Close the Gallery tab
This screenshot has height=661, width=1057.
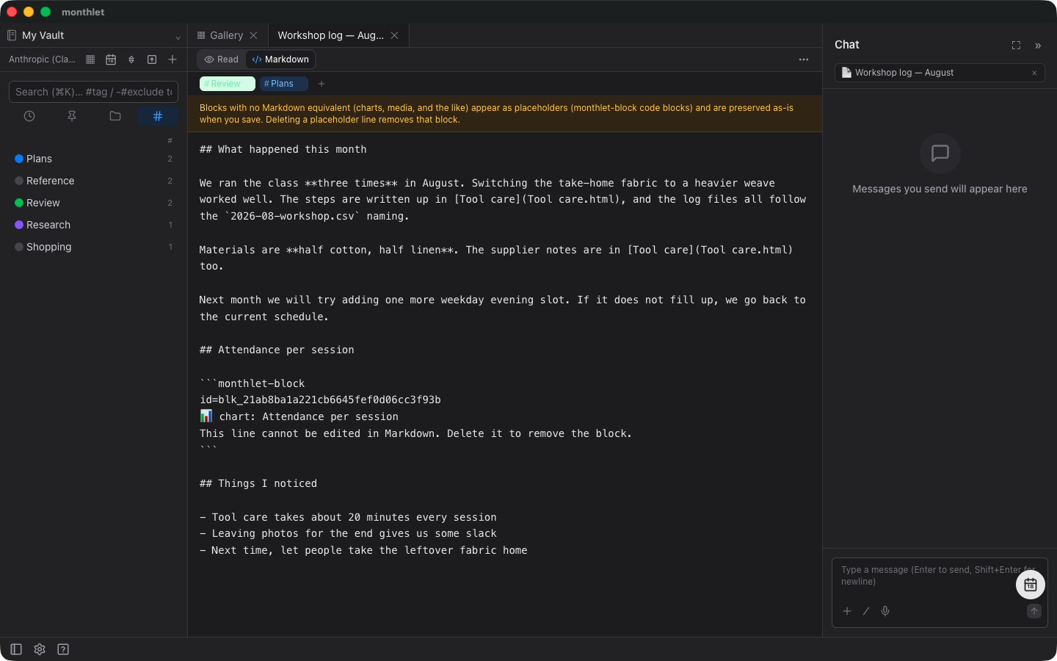click(253, 35)
